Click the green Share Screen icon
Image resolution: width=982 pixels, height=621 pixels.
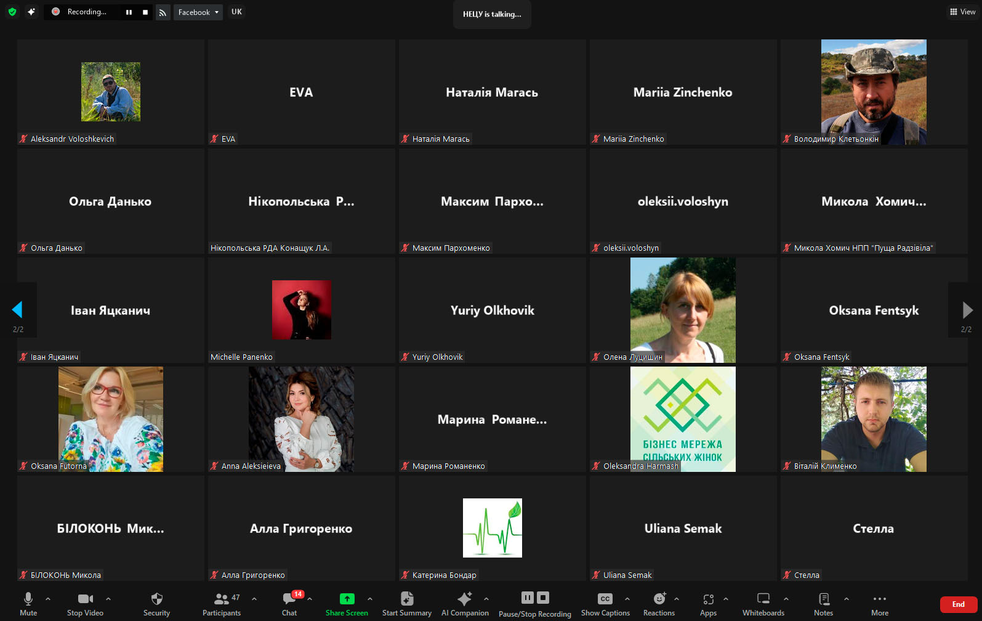[347, 599]
